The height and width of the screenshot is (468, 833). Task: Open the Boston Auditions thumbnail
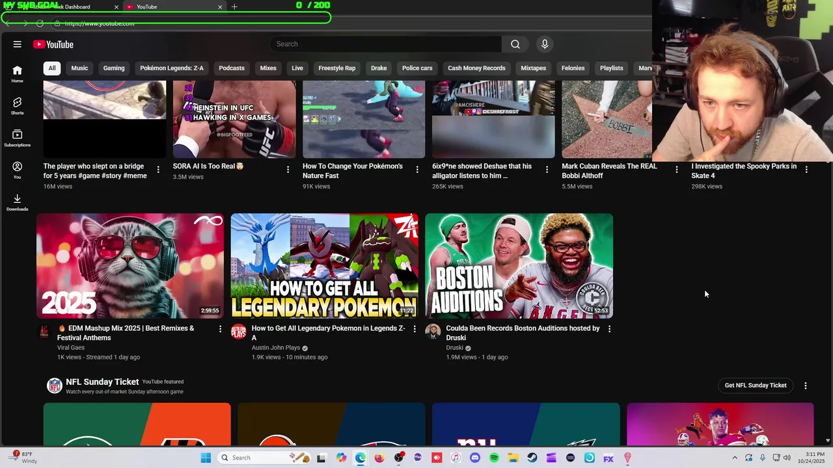pos(519,266)
